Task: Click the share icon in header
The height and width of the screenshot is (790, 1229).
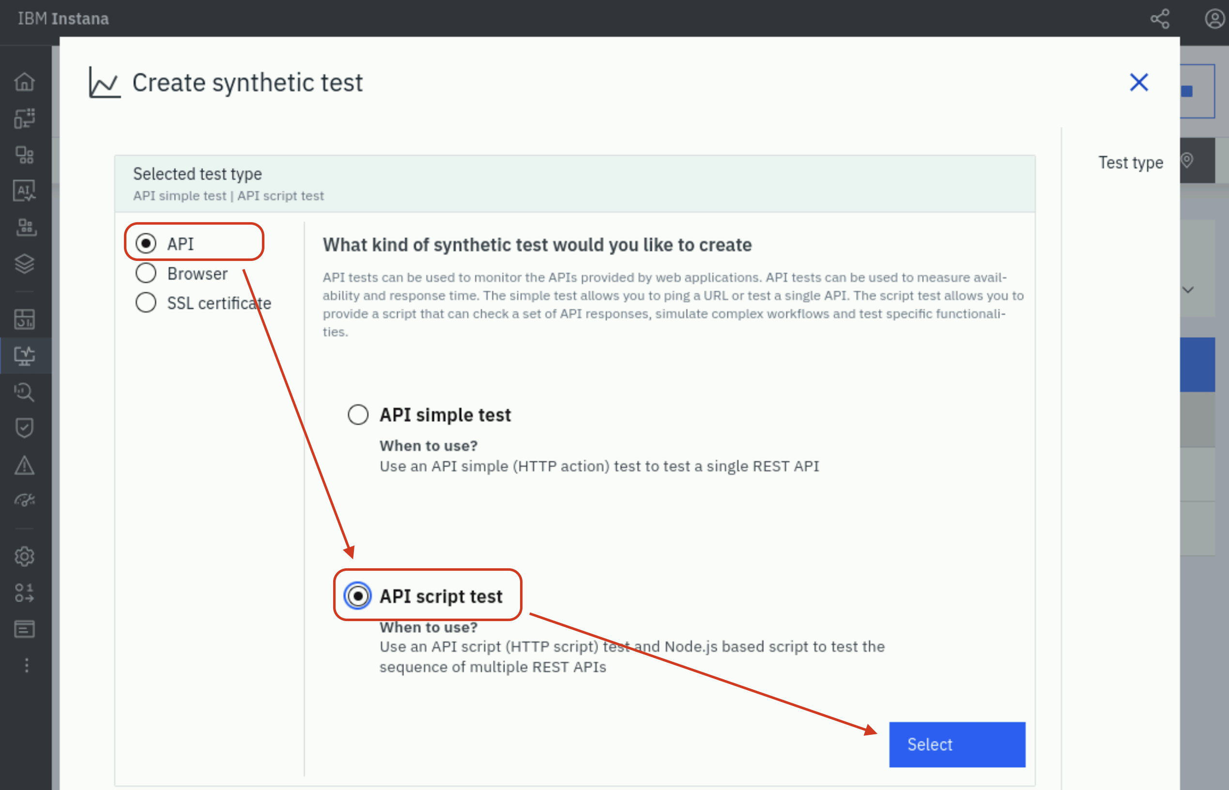Action: pos(1160,19)
